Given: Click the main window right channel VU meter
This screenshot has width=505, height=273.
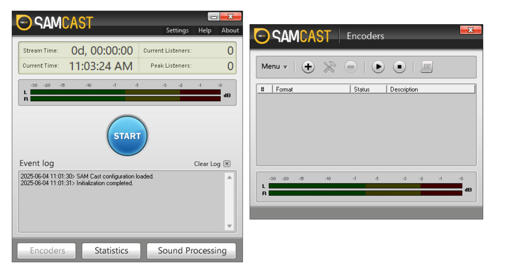Looking at the screenshot, I should pyautogui.click(x=125, y=99).
